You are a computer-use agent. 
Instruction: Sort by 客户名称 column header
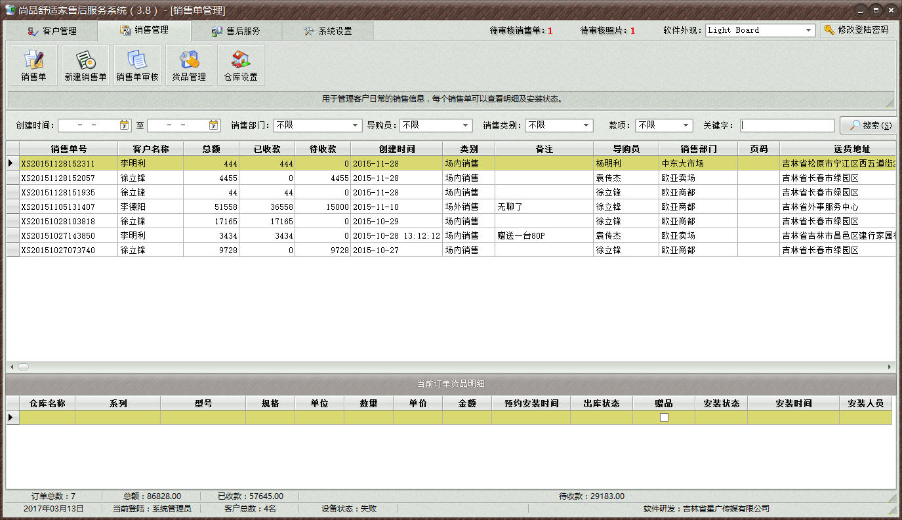[151, 149]
